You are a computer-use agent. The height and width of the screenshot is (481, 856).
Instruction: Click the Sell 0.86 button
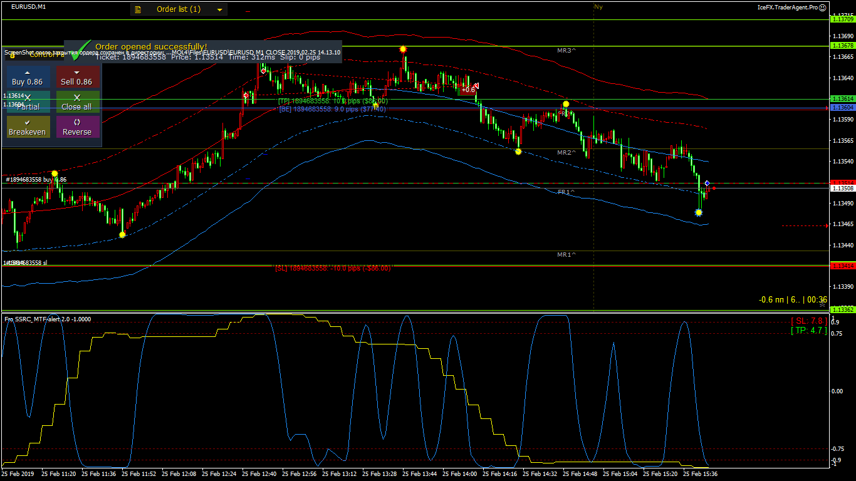76,78
